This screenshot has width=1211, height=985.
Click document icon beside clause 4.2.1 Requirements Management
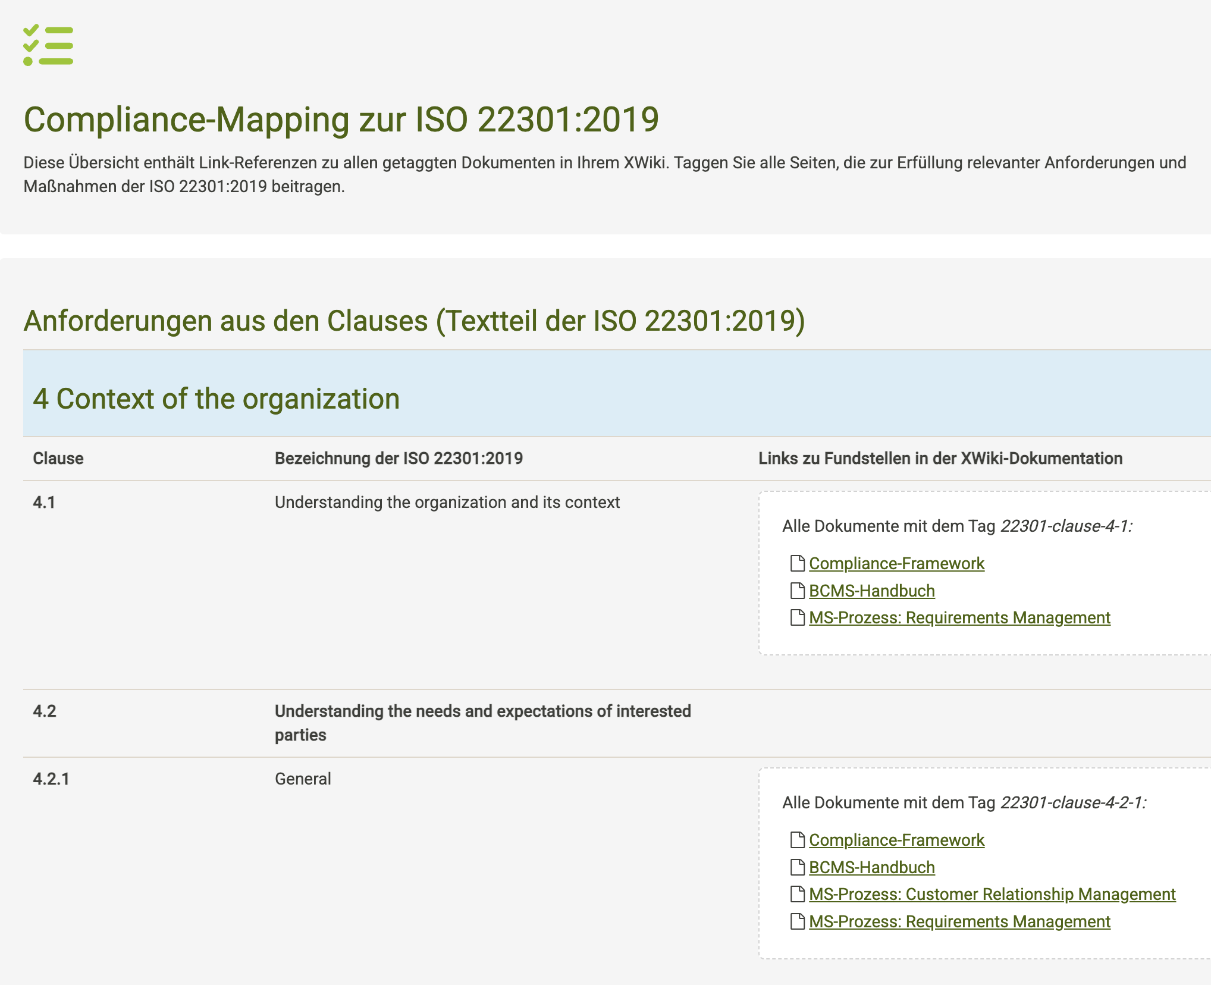point(797,921)
